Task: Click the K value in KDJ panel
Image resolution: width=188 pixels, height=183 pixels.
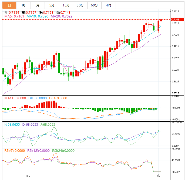Action: 12,125
